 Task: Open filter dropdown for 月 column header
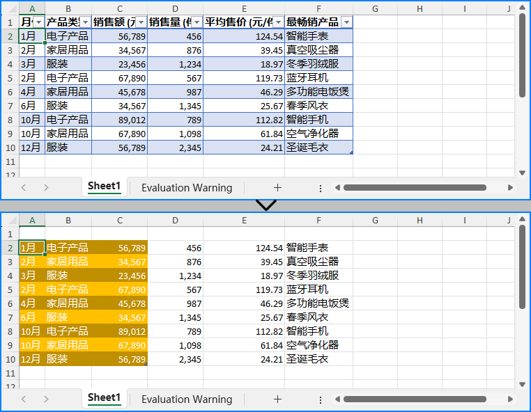pyautogui.click(x=39, y=22)
